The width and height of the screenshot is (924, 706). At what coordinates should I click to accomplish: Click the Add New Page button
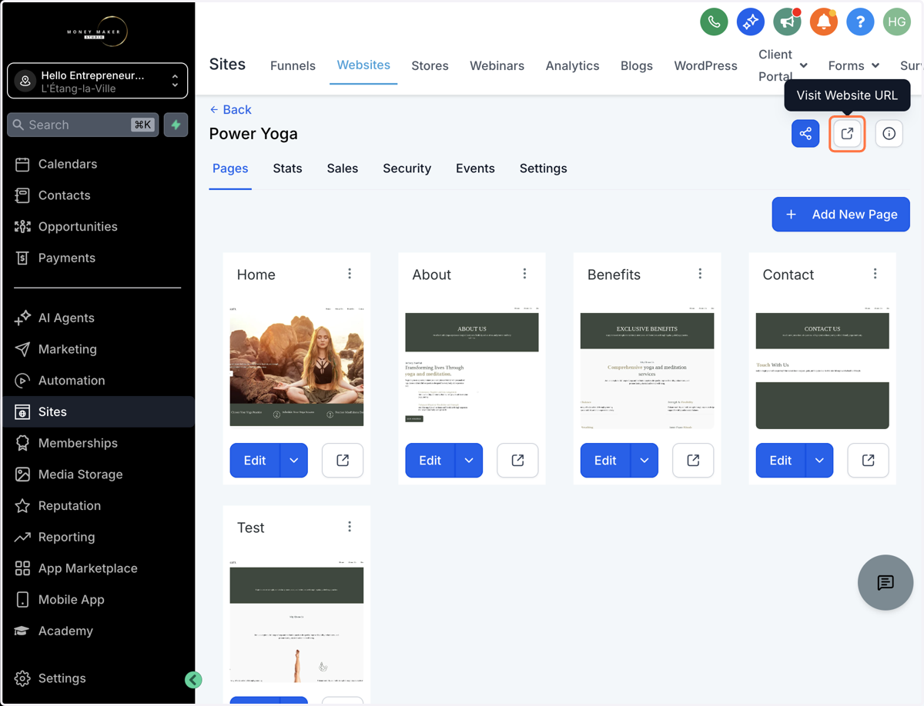pos(841,215)
